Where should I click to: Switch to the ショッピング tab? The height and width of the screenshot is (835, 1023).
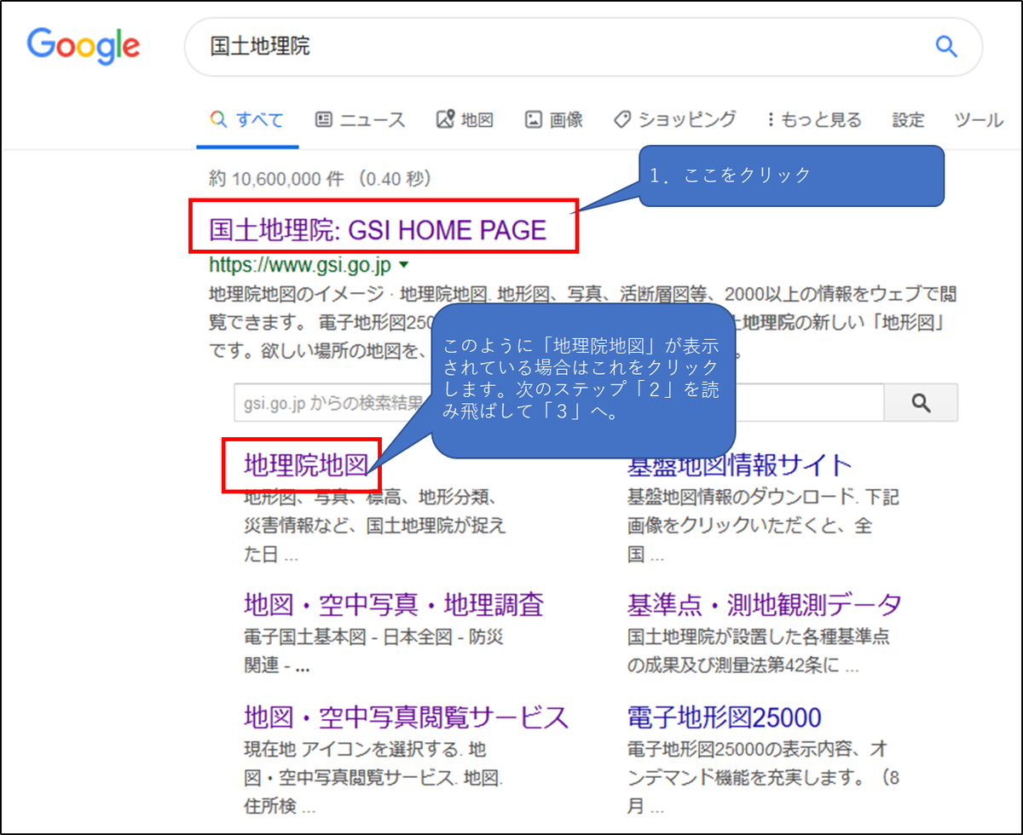click(675, 120)
